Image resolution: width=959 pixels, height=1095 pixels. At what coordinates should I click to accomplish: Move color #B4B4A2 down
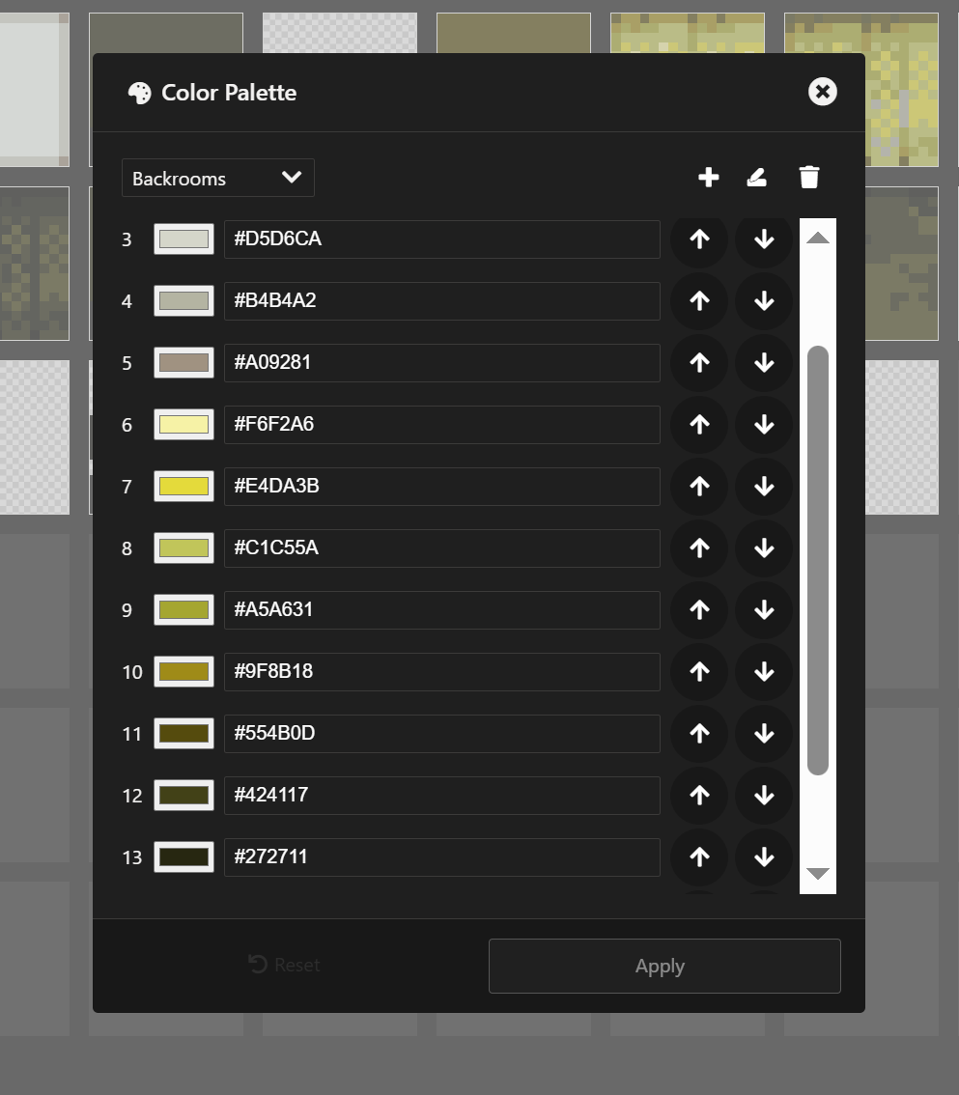click(764, 301)
